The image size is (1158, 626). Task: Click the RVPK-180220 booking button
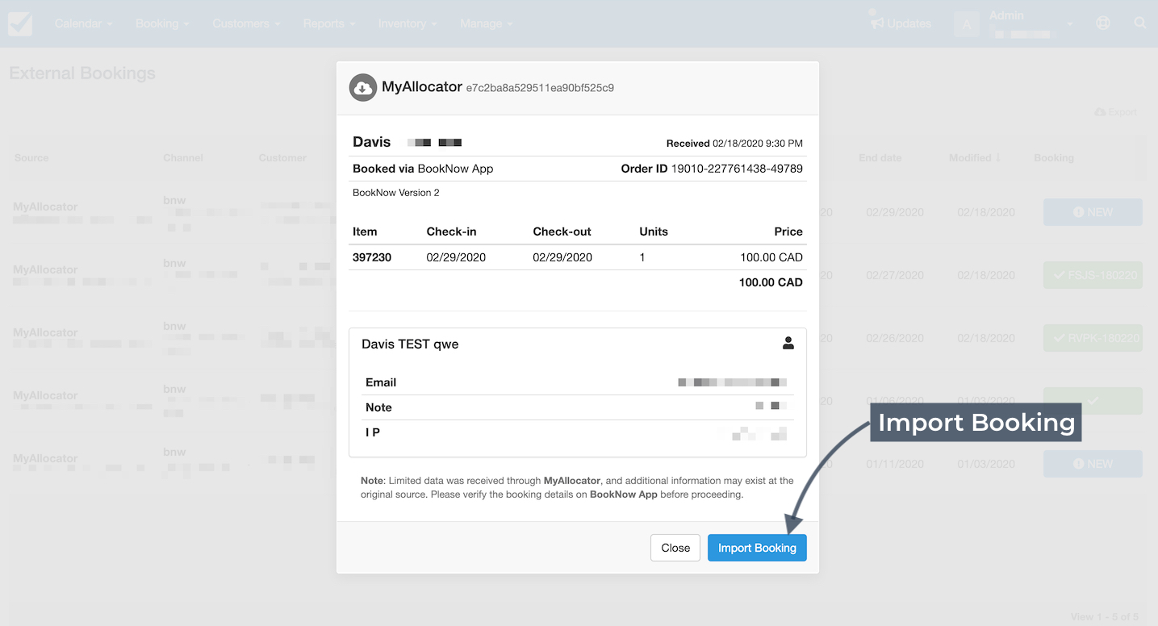tap(1093, 338)
